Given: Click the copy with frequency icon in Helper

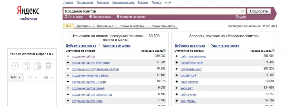Looking at the screenshot, I should click(x=38, y=66).
